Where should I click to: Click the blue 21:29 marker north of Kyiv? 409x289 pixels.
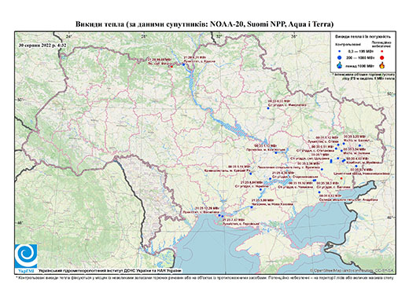[x=184, y=64]
